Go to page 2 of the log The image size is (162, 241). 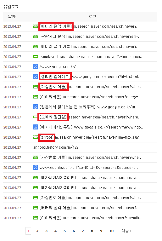(x=37, y=231)
